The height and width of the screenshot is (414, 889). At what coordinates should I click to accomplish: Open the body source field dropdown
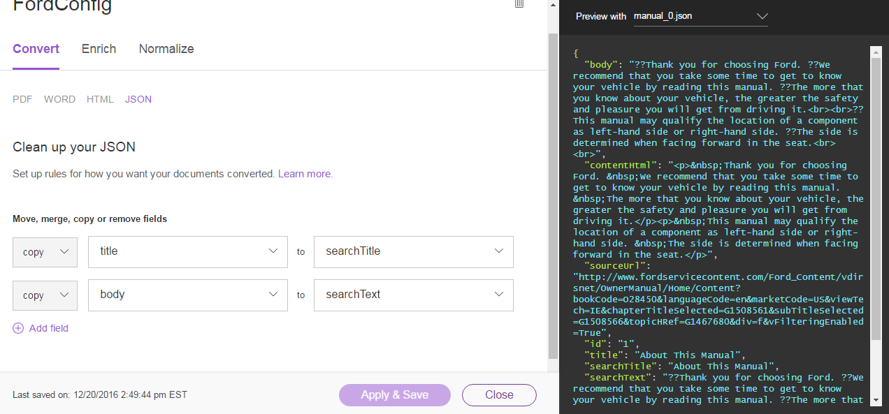(188, 295)
